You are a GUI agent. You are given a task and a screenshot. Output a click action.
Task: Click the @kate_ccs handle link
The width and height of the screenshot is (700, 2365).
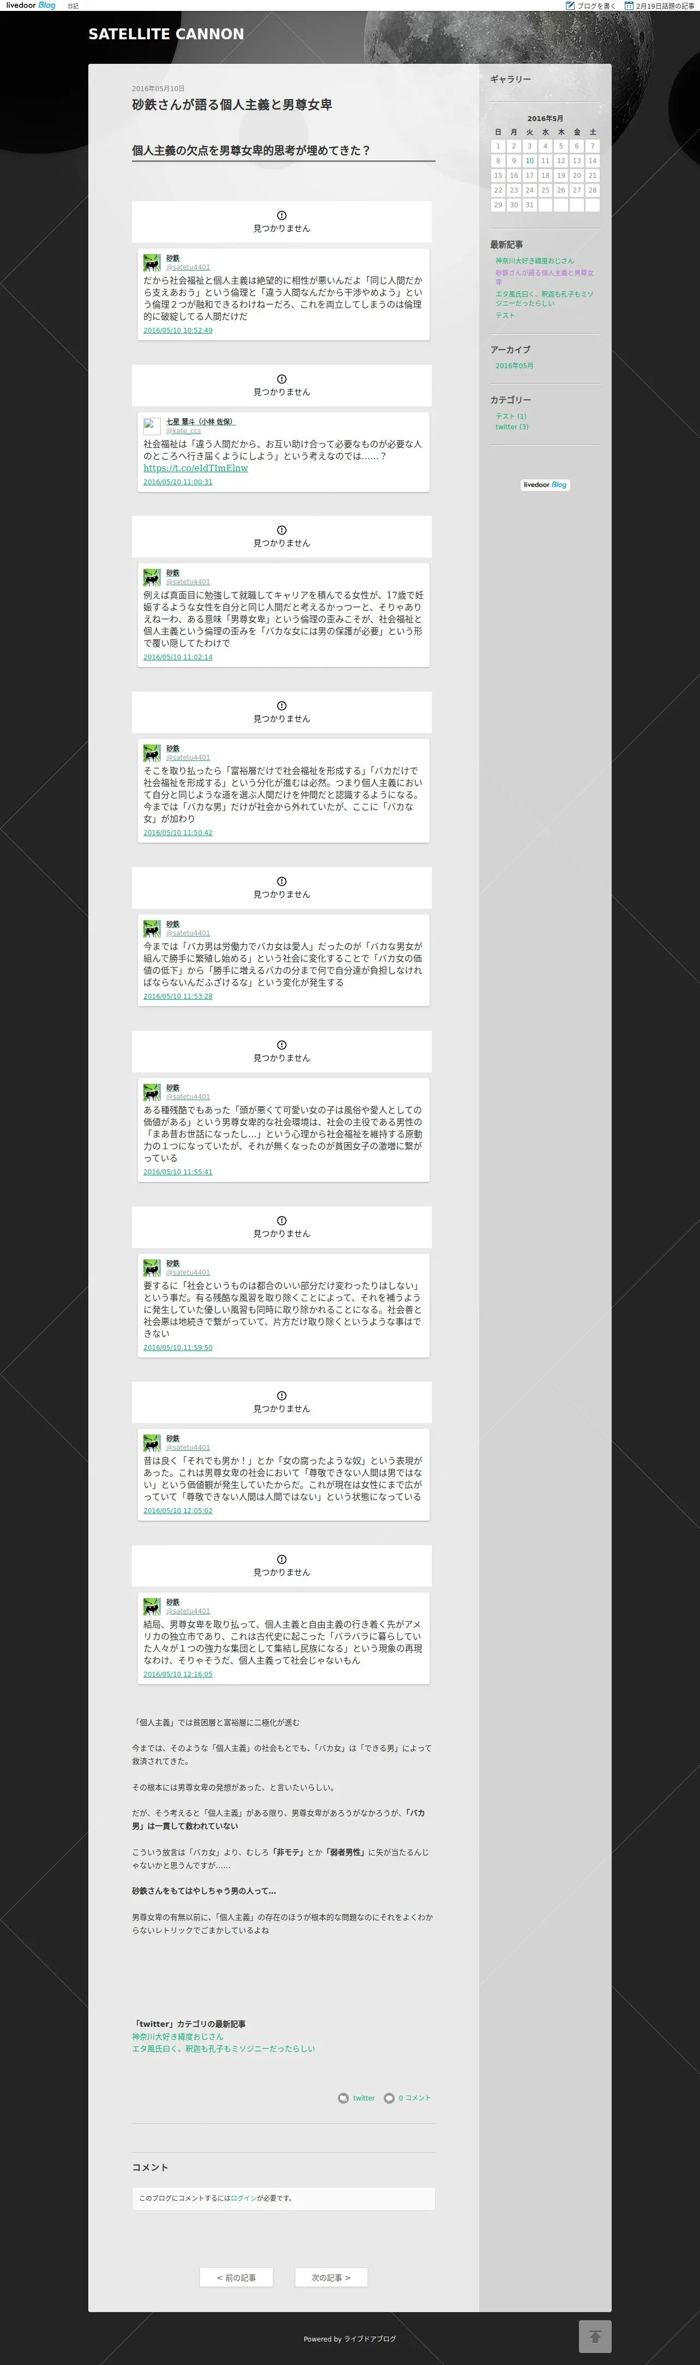[x=184, y=430]
